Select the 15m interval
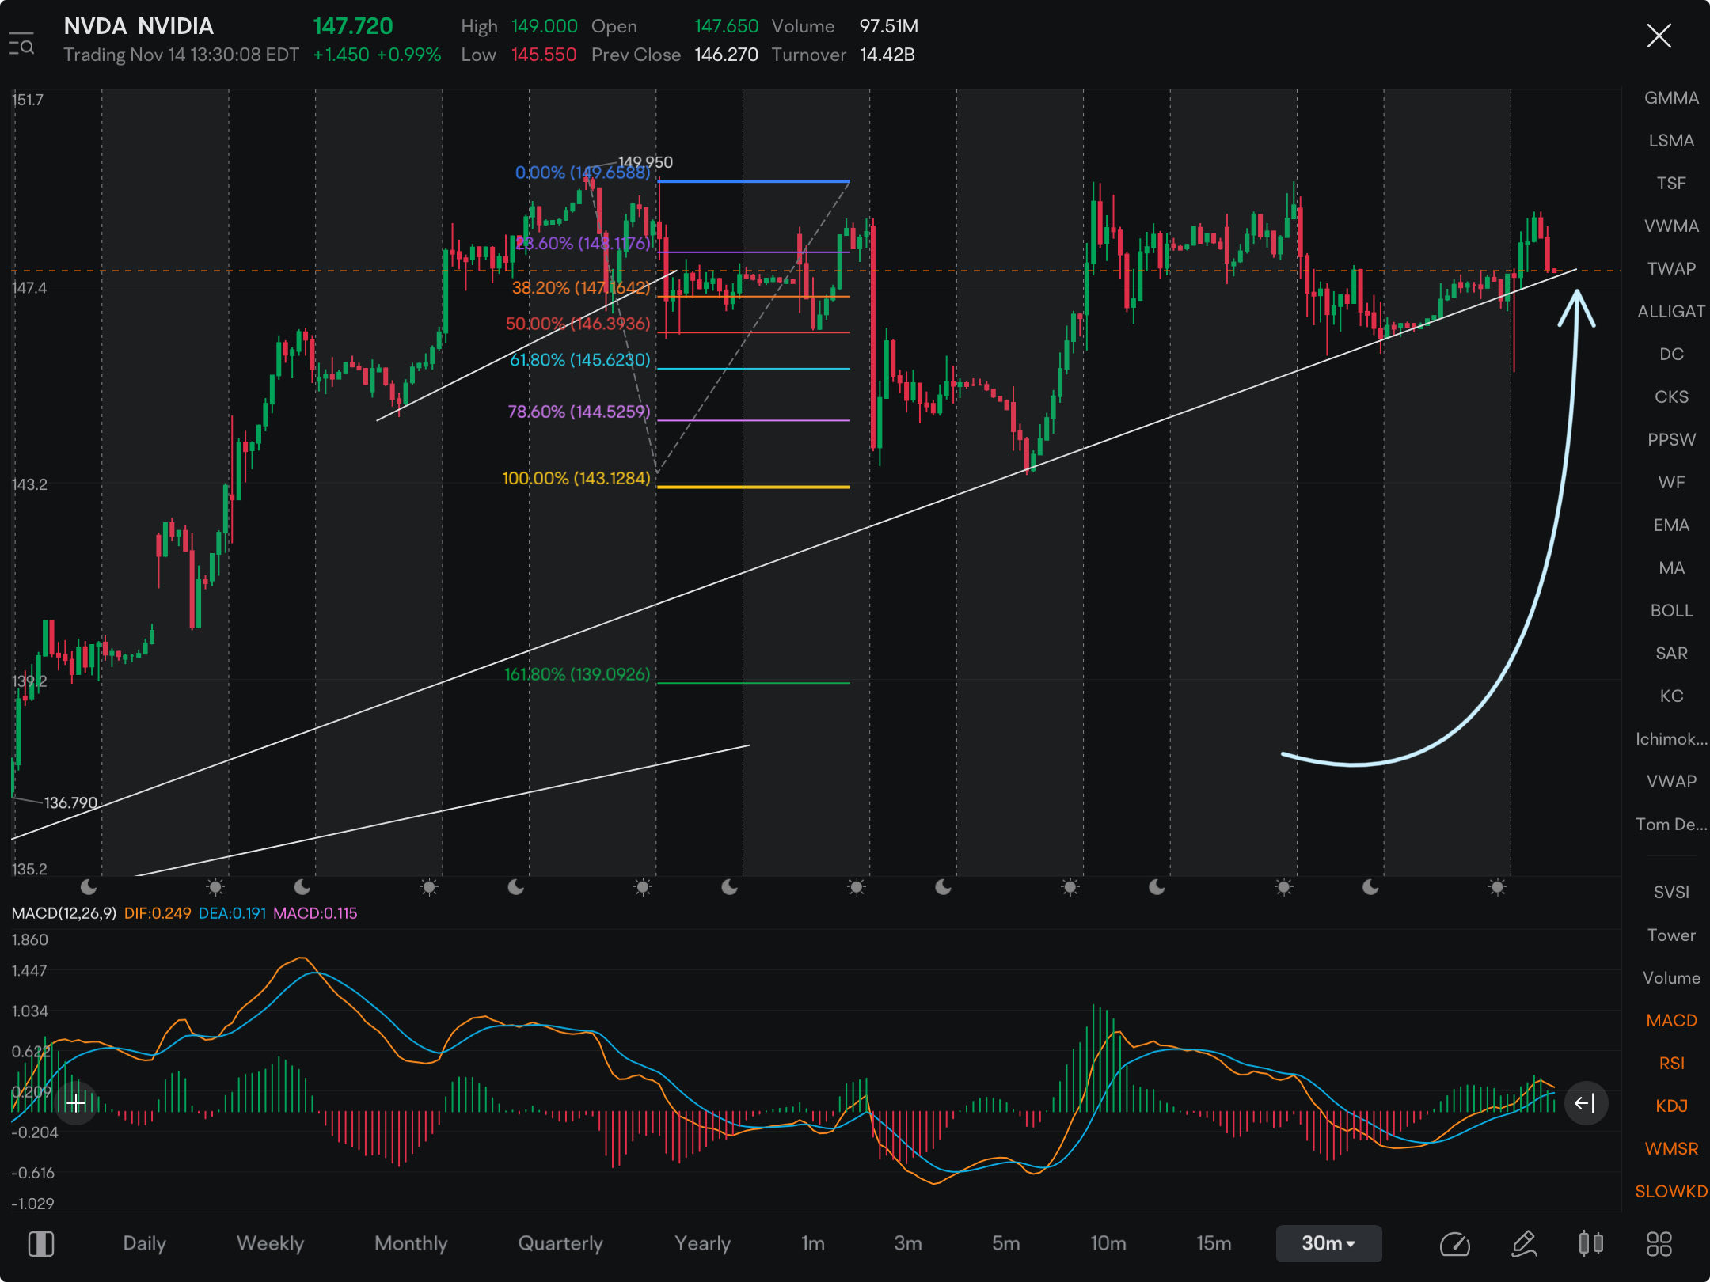The width and height of the screenshot is (1710, 1282). pos(1214,1243)
